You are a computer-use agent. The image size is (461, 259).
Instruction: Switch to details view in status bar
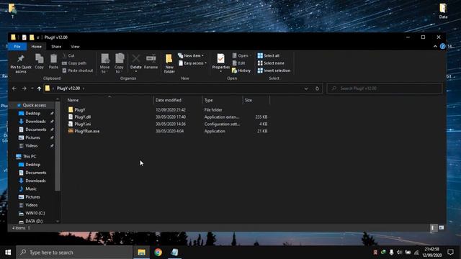[434, 227]
